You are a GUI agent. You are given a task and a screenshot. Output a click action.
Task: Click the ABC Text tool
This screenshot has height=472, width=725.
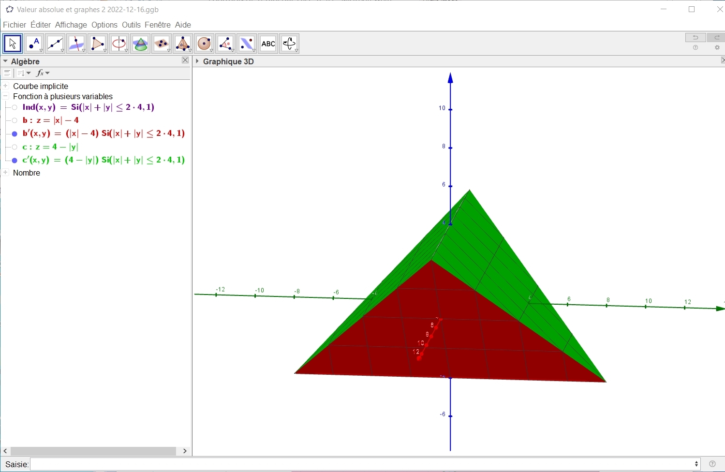(x=268, y=44)
